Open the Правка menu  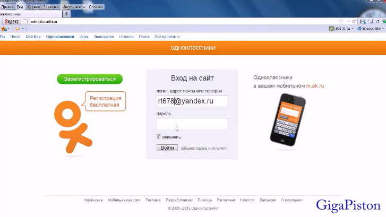coord(7,7)
